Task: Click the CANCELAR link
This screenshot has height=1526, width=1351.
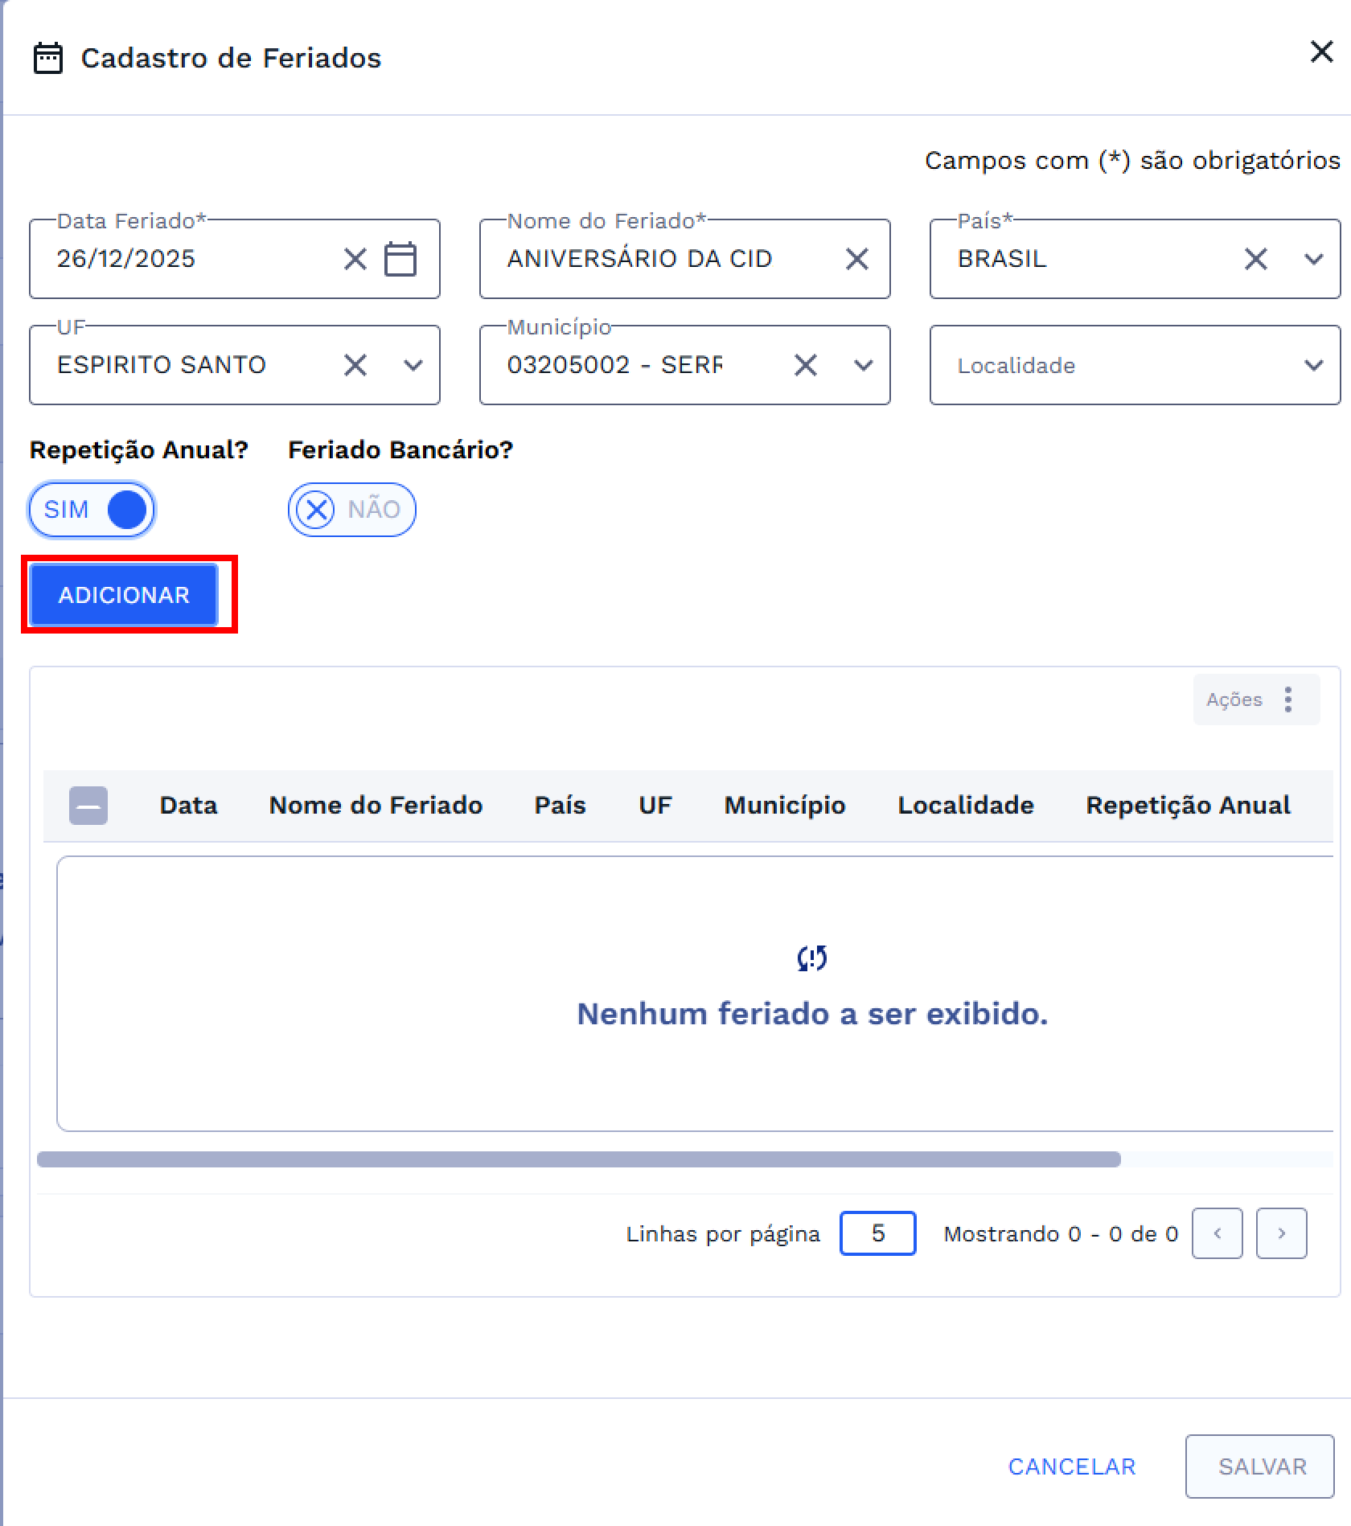Action: click(1071, 1467)
